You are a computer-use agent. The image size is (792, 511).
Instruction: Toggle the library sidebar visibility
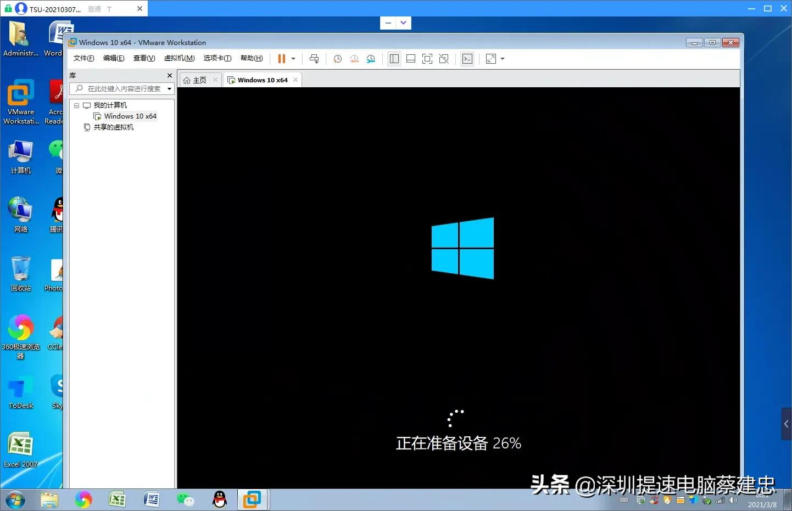tap(394, 59)
